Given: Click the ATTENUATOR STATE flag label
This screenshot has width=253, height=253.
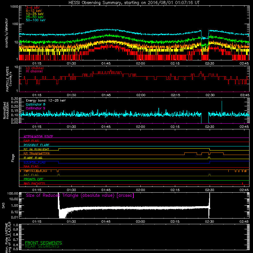Looking at the screenshot, I should click(x=38, y=137).
